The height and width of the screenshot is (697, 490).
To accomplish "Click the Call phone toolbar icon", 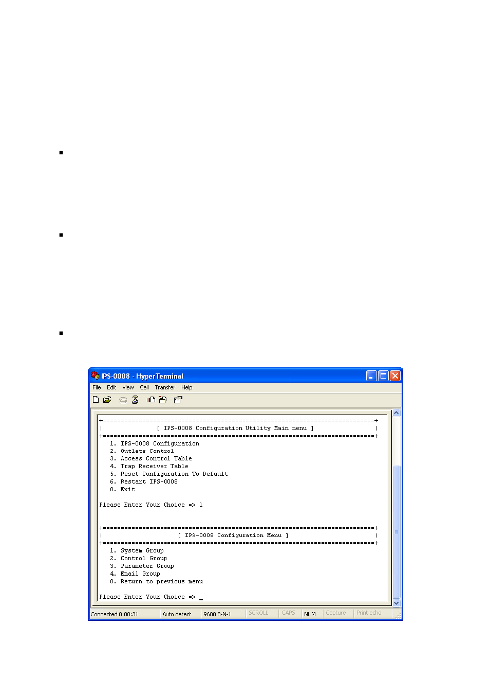I will pyautogui.click(x=123, y=400).
